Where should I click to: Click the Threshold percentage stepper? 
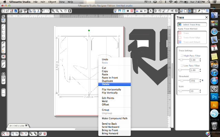click(x=200, y=81)
